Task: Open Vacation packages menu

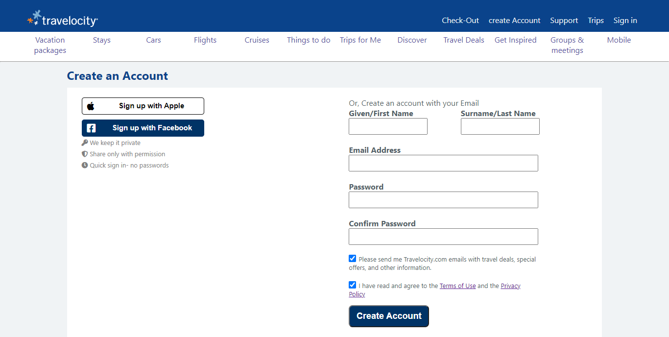Action: [x=50, y=45]
